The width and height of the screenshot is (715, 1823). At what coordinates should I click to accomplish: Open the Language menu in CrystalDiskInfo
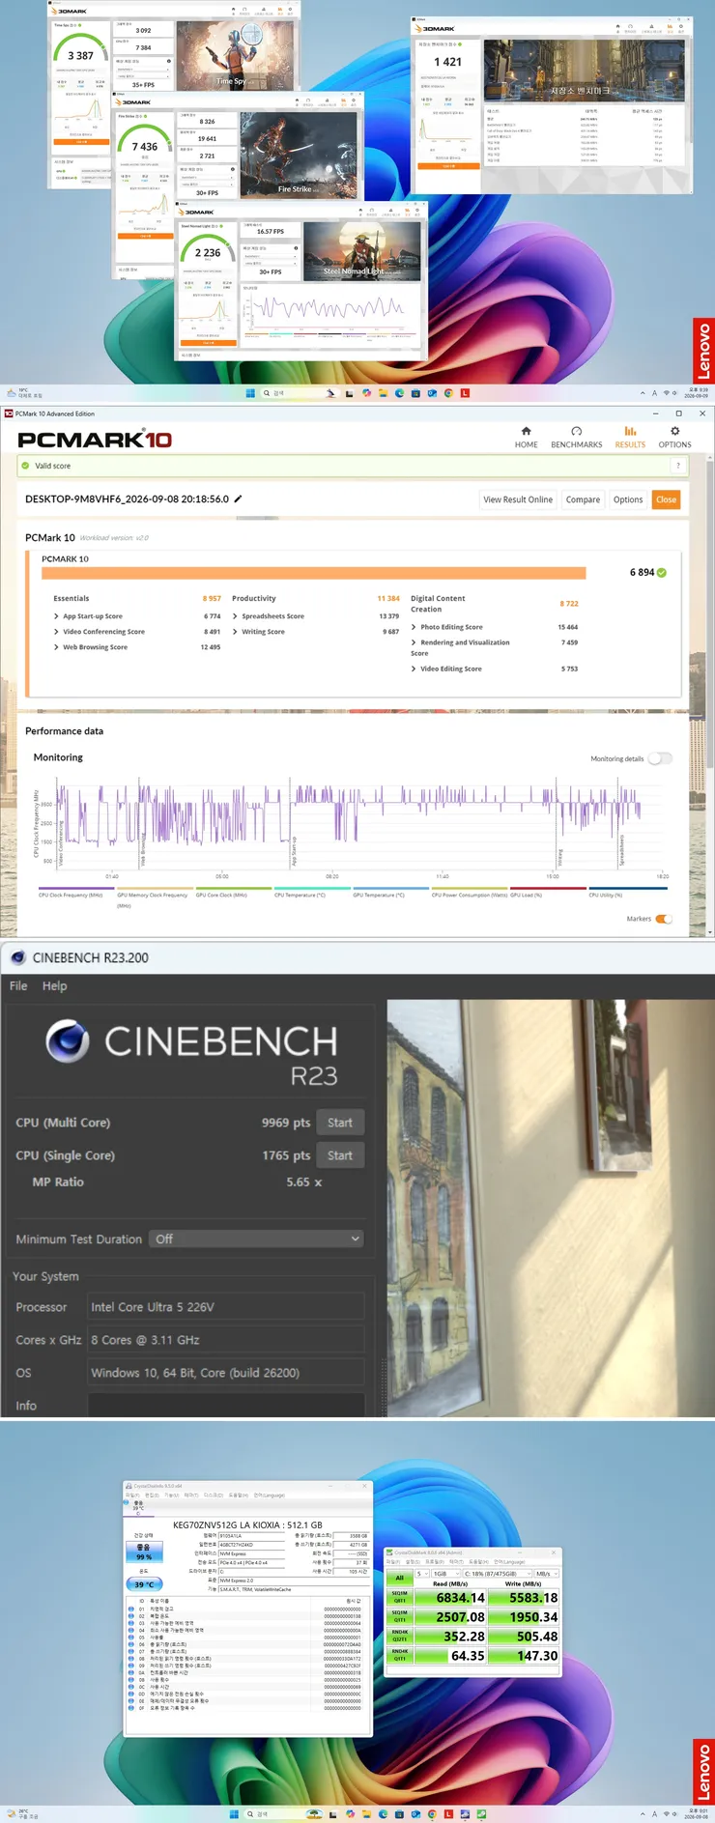pyautogui.click(x=270, y=1495)
